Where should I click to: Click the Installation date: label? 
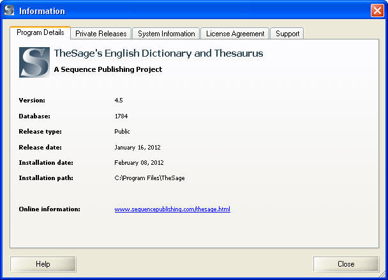[x=46, y=163]
